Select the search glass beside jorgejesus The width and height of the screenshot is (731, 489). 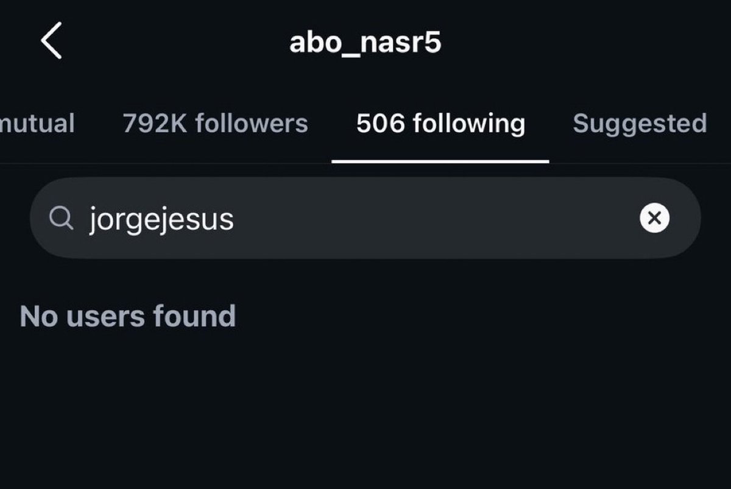pyautogui.click(x=62, y=218)
